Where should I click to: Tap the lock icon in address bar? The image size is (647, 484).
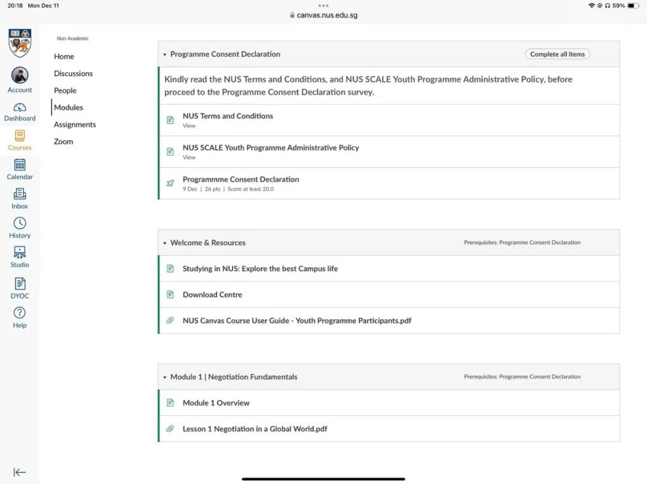292,15
